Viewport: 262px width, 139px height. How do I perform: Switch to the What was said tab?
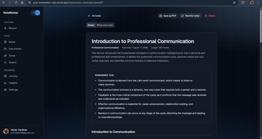(x=105, y=25)
